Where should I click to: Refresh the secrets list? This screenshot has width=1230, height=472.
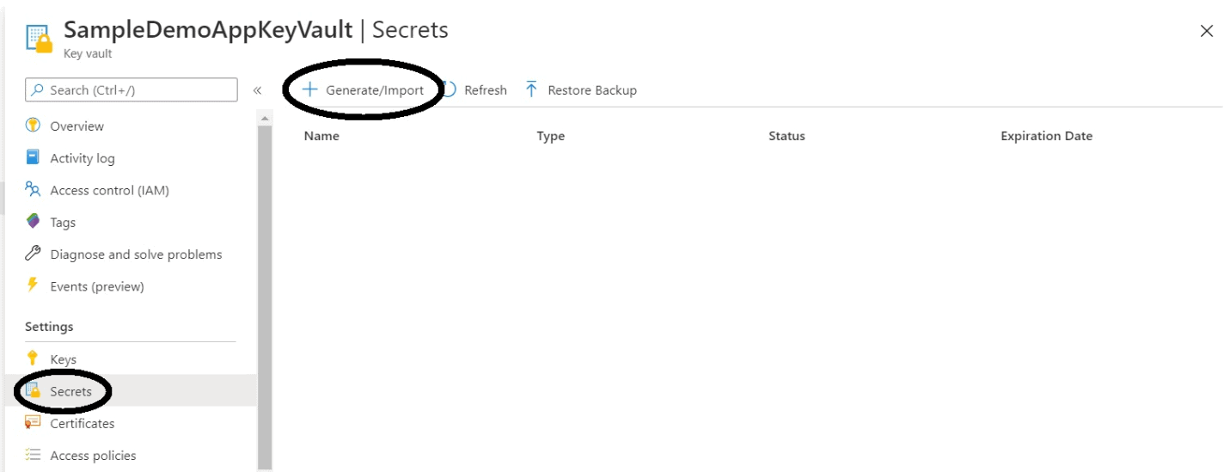pos(474,90)
